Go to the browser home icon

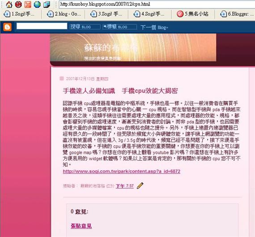[9, 4]
